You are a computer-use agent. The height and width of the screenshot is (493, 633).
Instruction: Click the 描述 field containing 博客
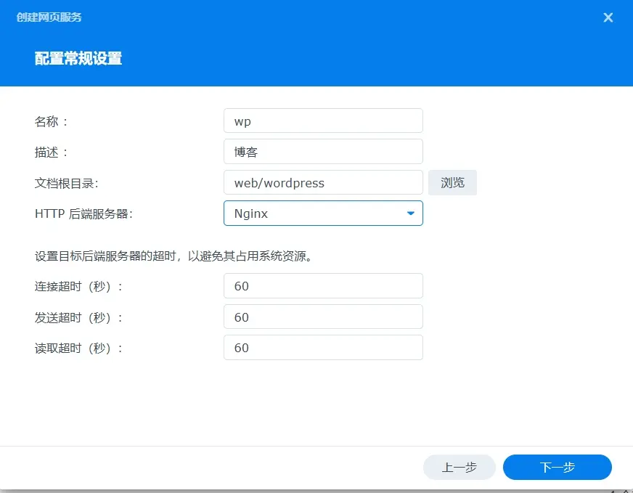[x=323, y=152]
